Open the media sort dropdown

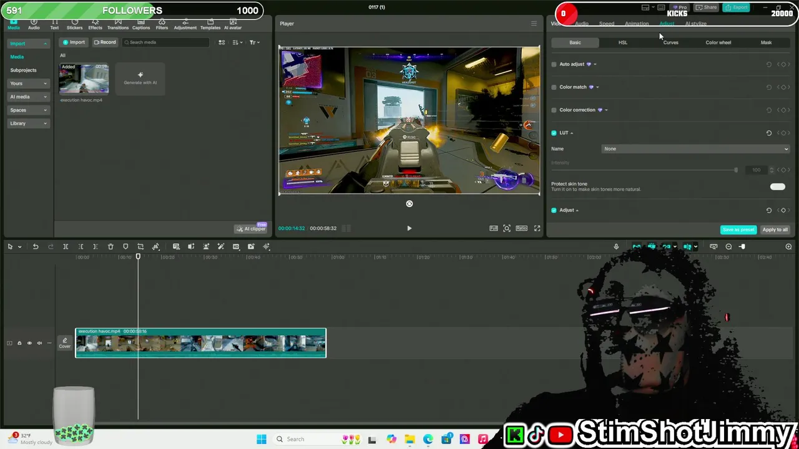237,42
